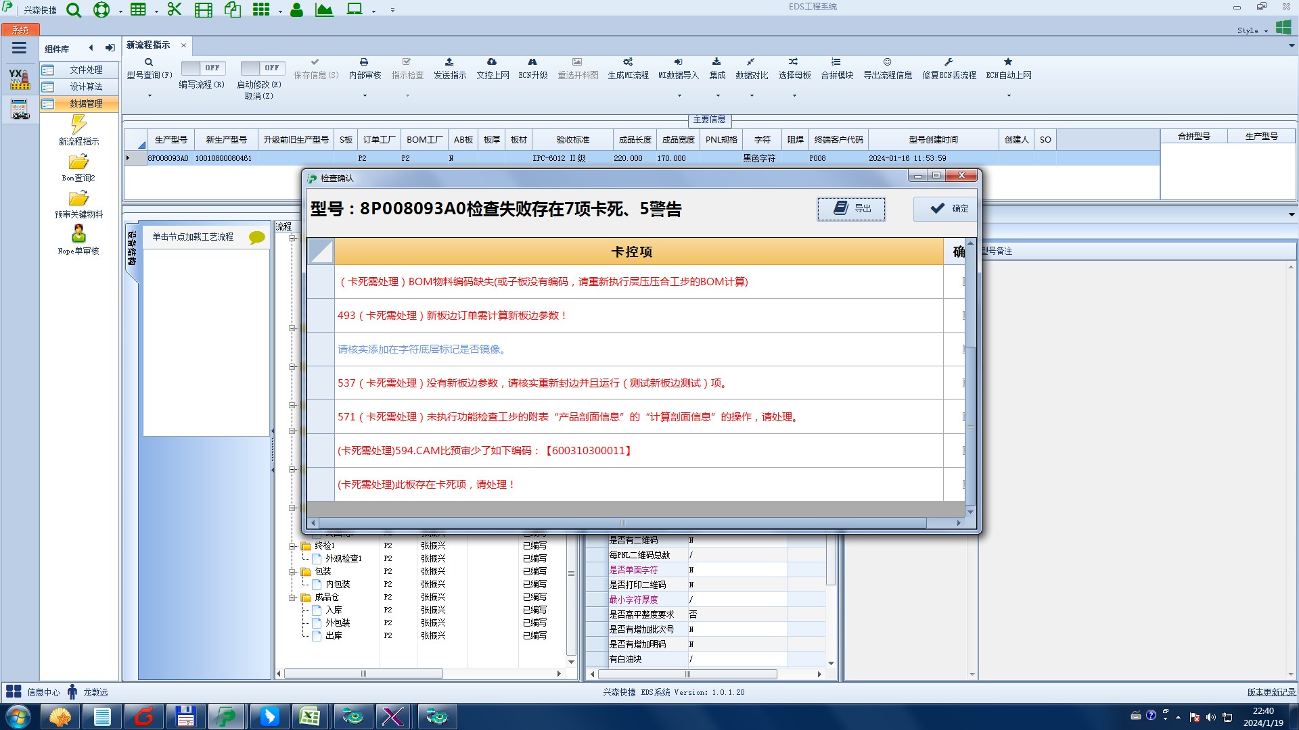Viewport: 1299px width, 730px height.
Task: Toggle the 启动修改 OFF switch
Action: coord(263,68)
